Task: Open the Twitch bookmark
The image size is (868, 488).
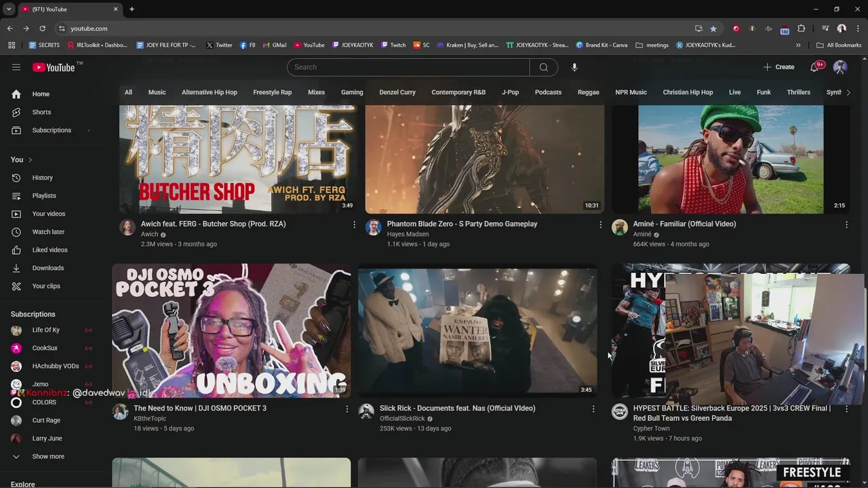Action: tap(393, 45)
